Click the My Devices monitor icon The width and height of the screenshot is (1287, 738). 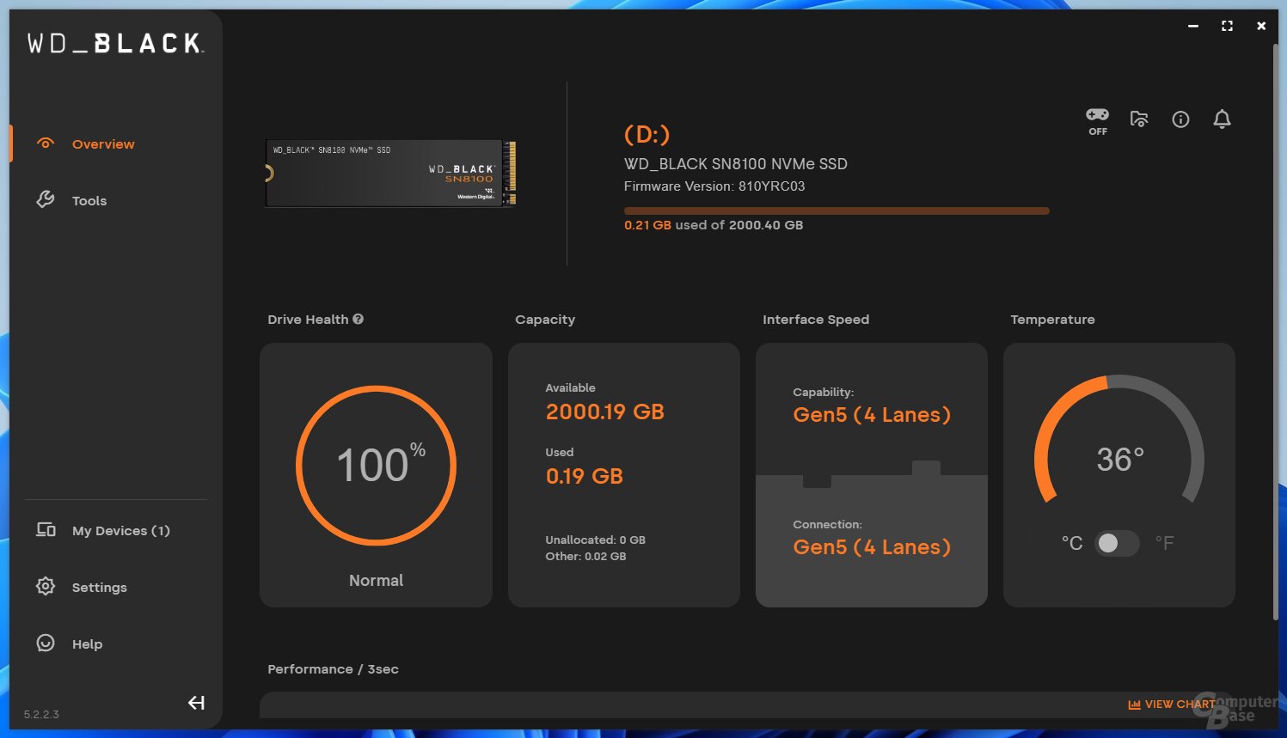46,529
